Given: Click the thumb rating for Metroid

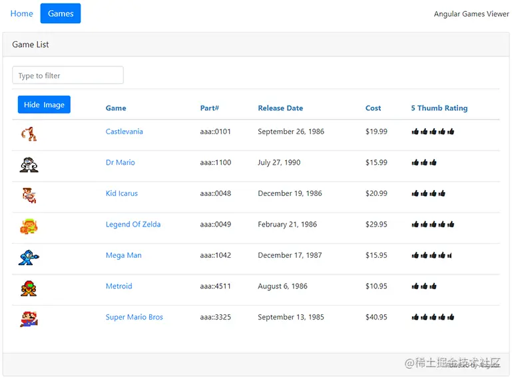Looking at the screenshot, I should click(x=424, y=286).
